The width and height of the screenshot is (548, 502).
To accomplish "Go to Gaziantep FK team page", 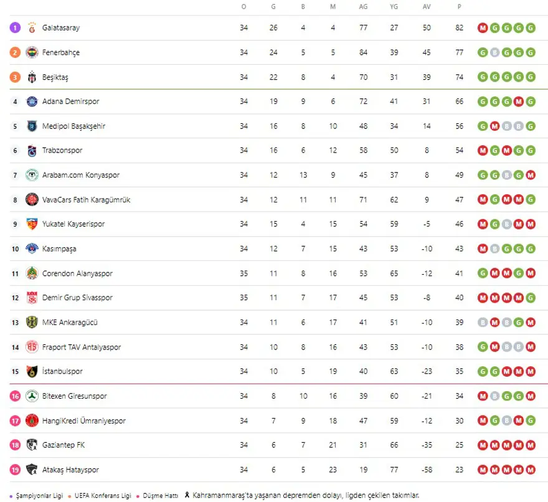I will coord(64,445).
